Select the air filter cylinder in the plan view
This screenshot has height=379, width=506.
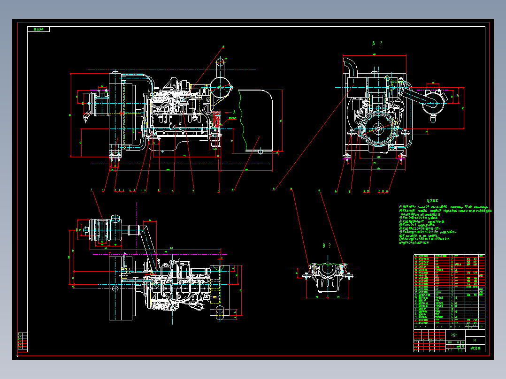pyautogui.click(x=100, y=229)
